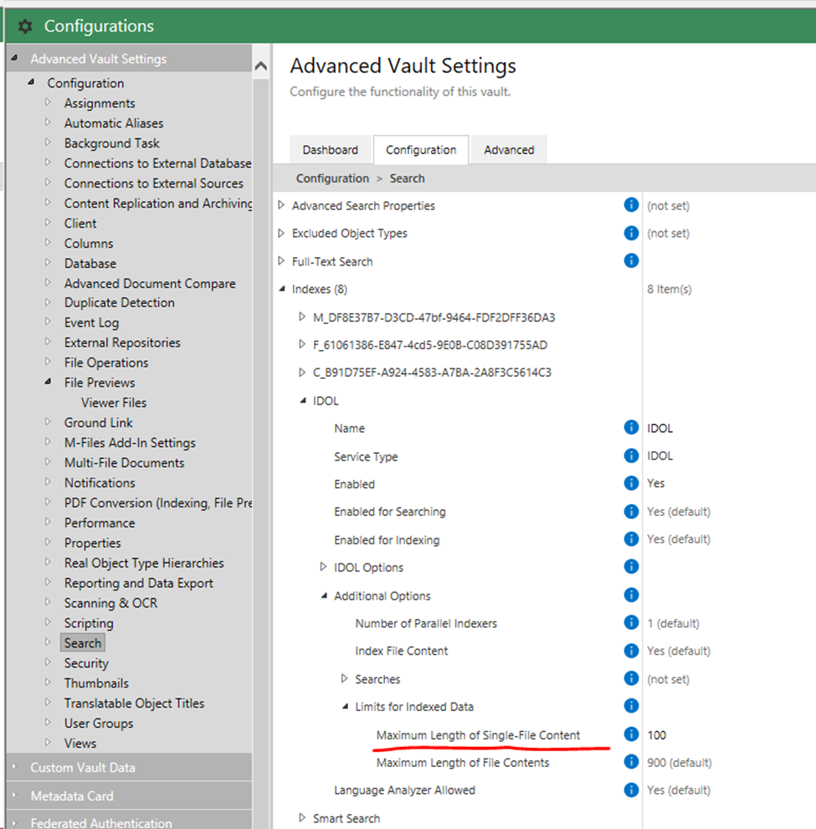This screenshot has height=829, width=816.
Task: Edit the Enabled value Yes
Action: (655, 483)
